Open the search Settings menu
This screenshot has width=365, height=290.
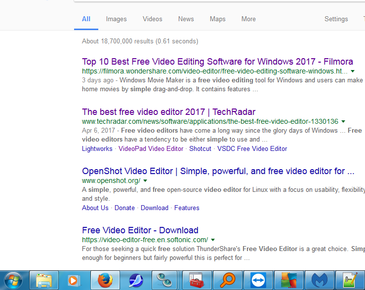click(336, 19)
